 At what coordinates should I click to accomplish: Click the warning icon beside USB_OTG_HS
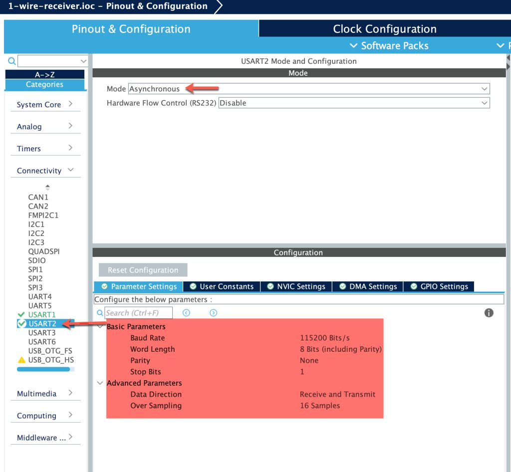click(x=21, y=360)
